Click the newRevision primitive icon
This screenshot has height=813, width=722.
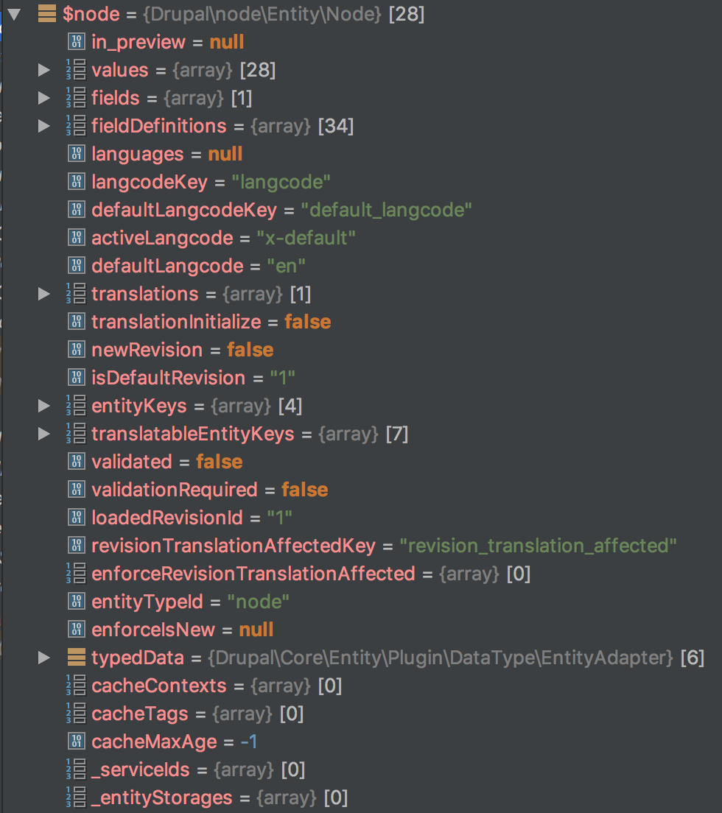pos(76,350)
